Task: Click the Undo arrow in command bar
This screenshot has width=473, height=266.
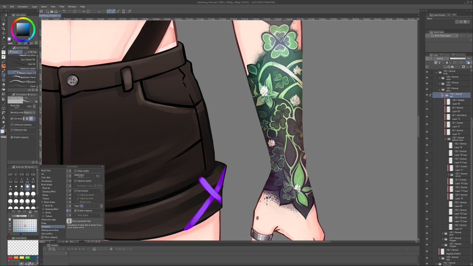Action: 64,11
